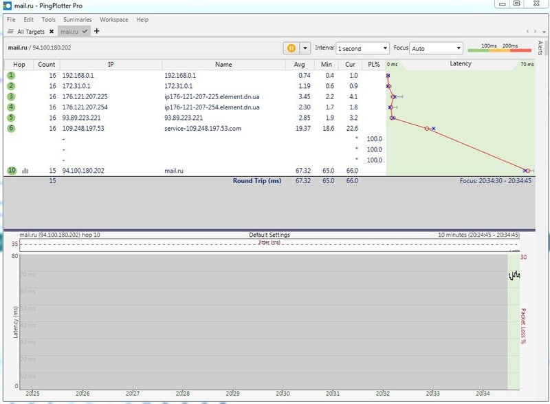Click the Name column header
The width and height of the screenshot is (550, 404).
point(223,65)
